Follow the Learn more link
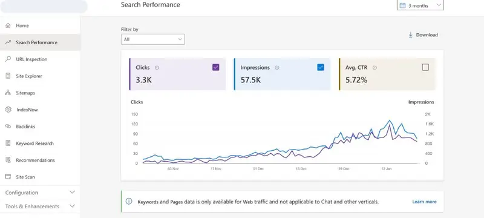This screenshot has height=218, width=484. click(x=424, y=202)
